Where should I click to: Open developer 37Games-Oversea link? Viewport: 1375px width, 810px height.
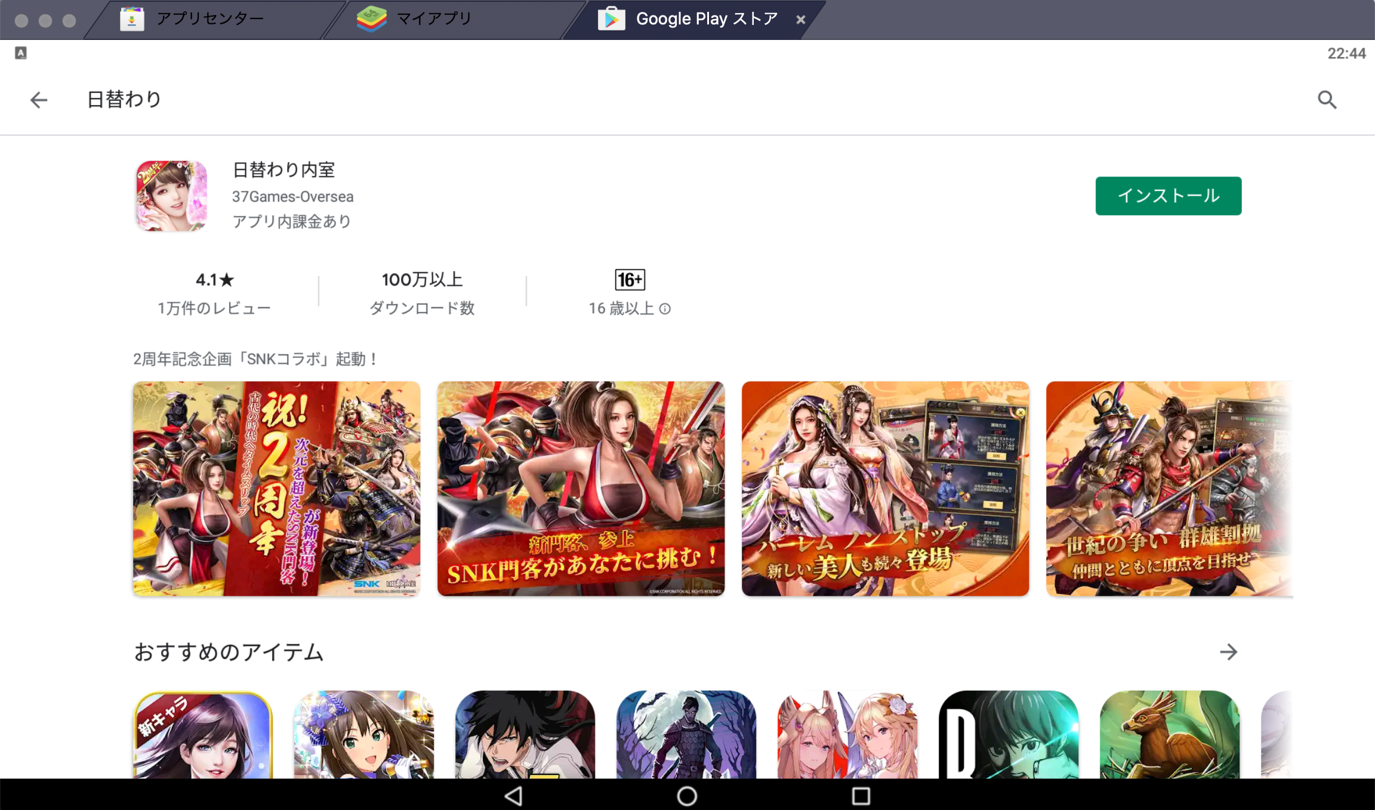[x=292, y=197]
